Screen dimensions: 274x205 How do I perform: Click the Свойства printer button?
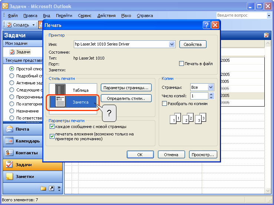(x=193, y=44)
